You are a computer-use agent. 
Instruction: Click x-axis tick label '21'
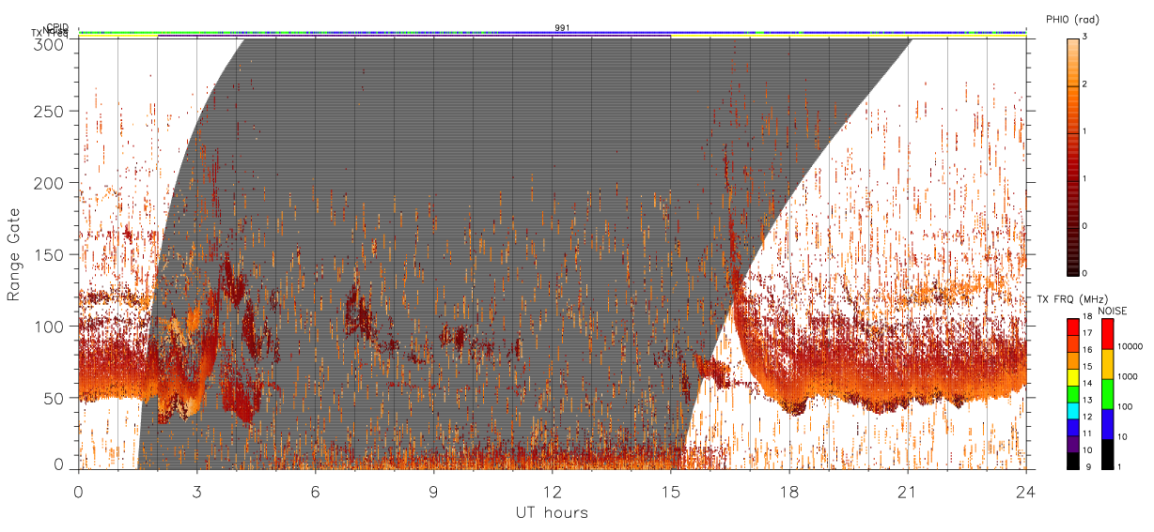click(x=907, y=491)
